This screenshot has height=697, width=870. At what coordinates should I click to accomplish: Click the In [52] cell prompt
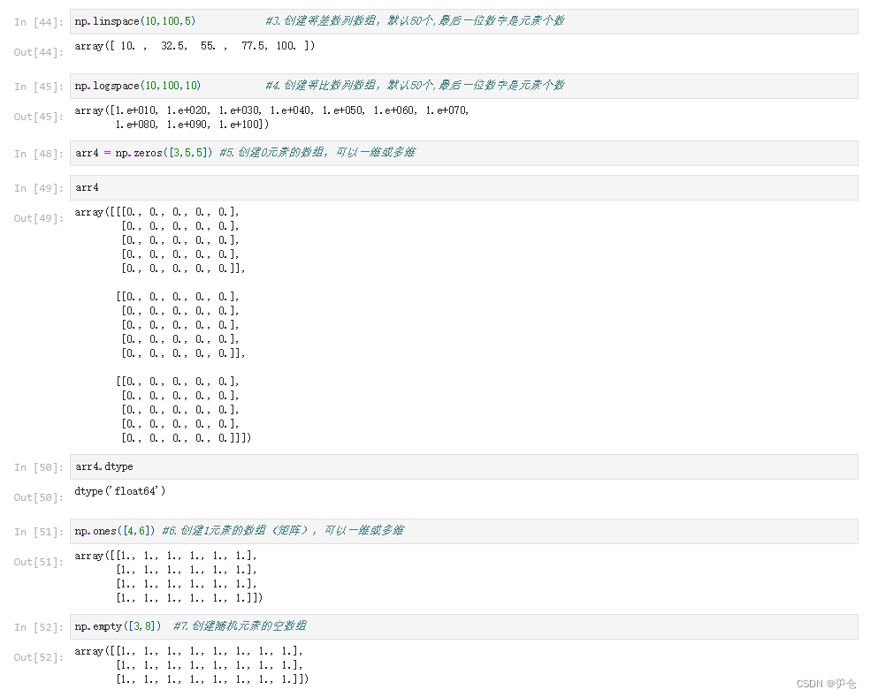(x=34, y=626)
